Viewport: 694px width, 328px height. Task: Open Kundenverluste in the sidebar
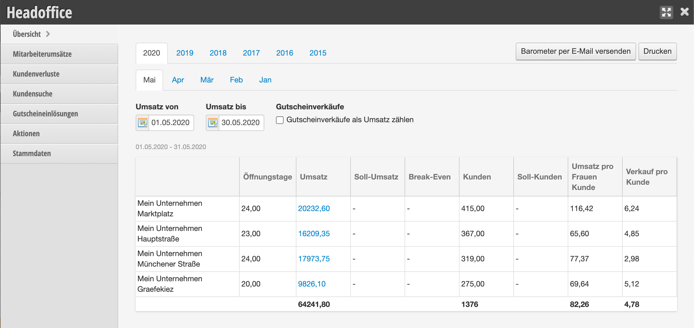[36, 74]
